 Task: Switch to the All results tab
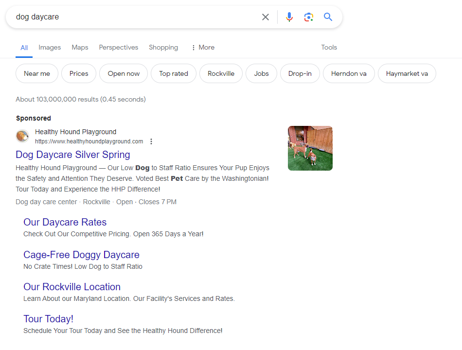tap(24, 48)
